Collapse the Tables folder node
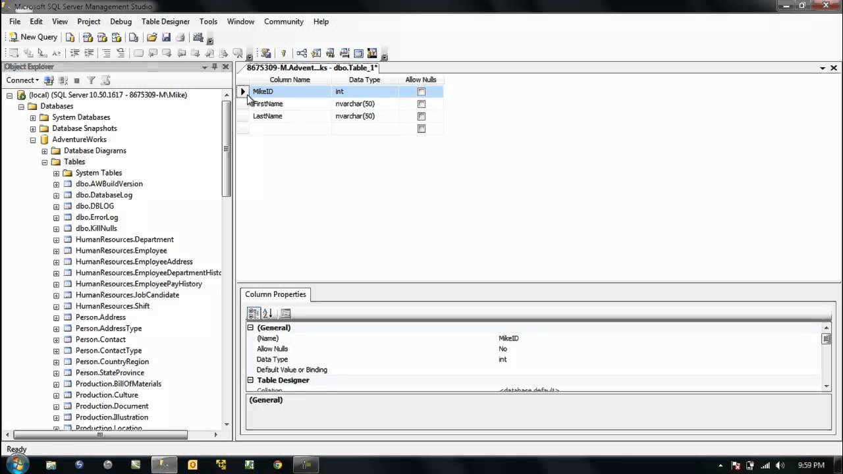The image size is (843, 474). [x=45, y=162]
